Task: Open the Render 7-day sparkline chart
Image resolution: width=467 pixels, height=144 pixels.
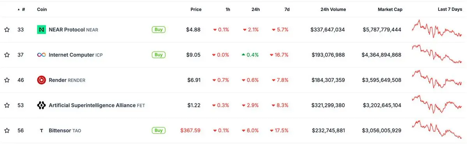Action: click(x=437, y=79)
